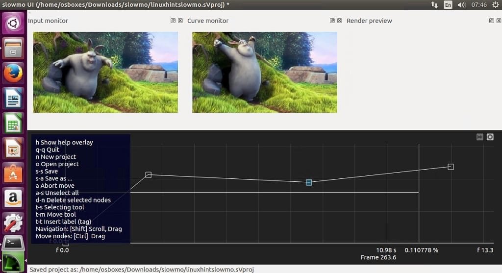Click 'Navigation: [Shift] Scroll, Drag' line
502x273 pixels.
(x=79, y=229)
